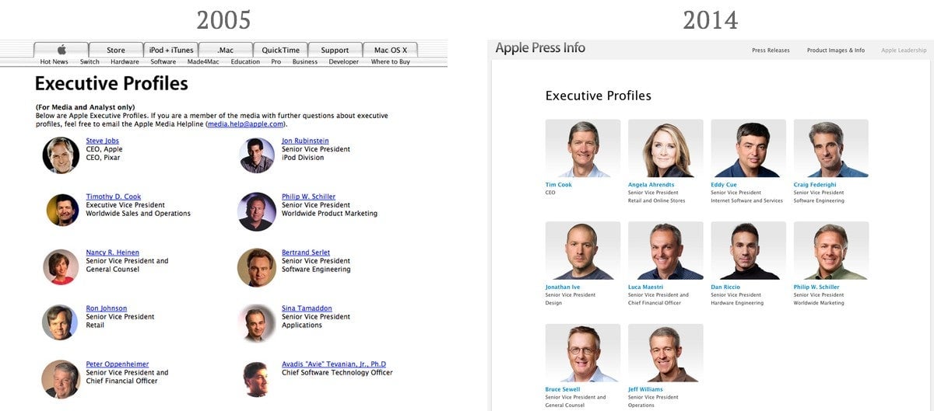The height and width of the screenshot is (411, 934).
Task: Select Hot News in sub-navigation
Action: pos(54,62)
